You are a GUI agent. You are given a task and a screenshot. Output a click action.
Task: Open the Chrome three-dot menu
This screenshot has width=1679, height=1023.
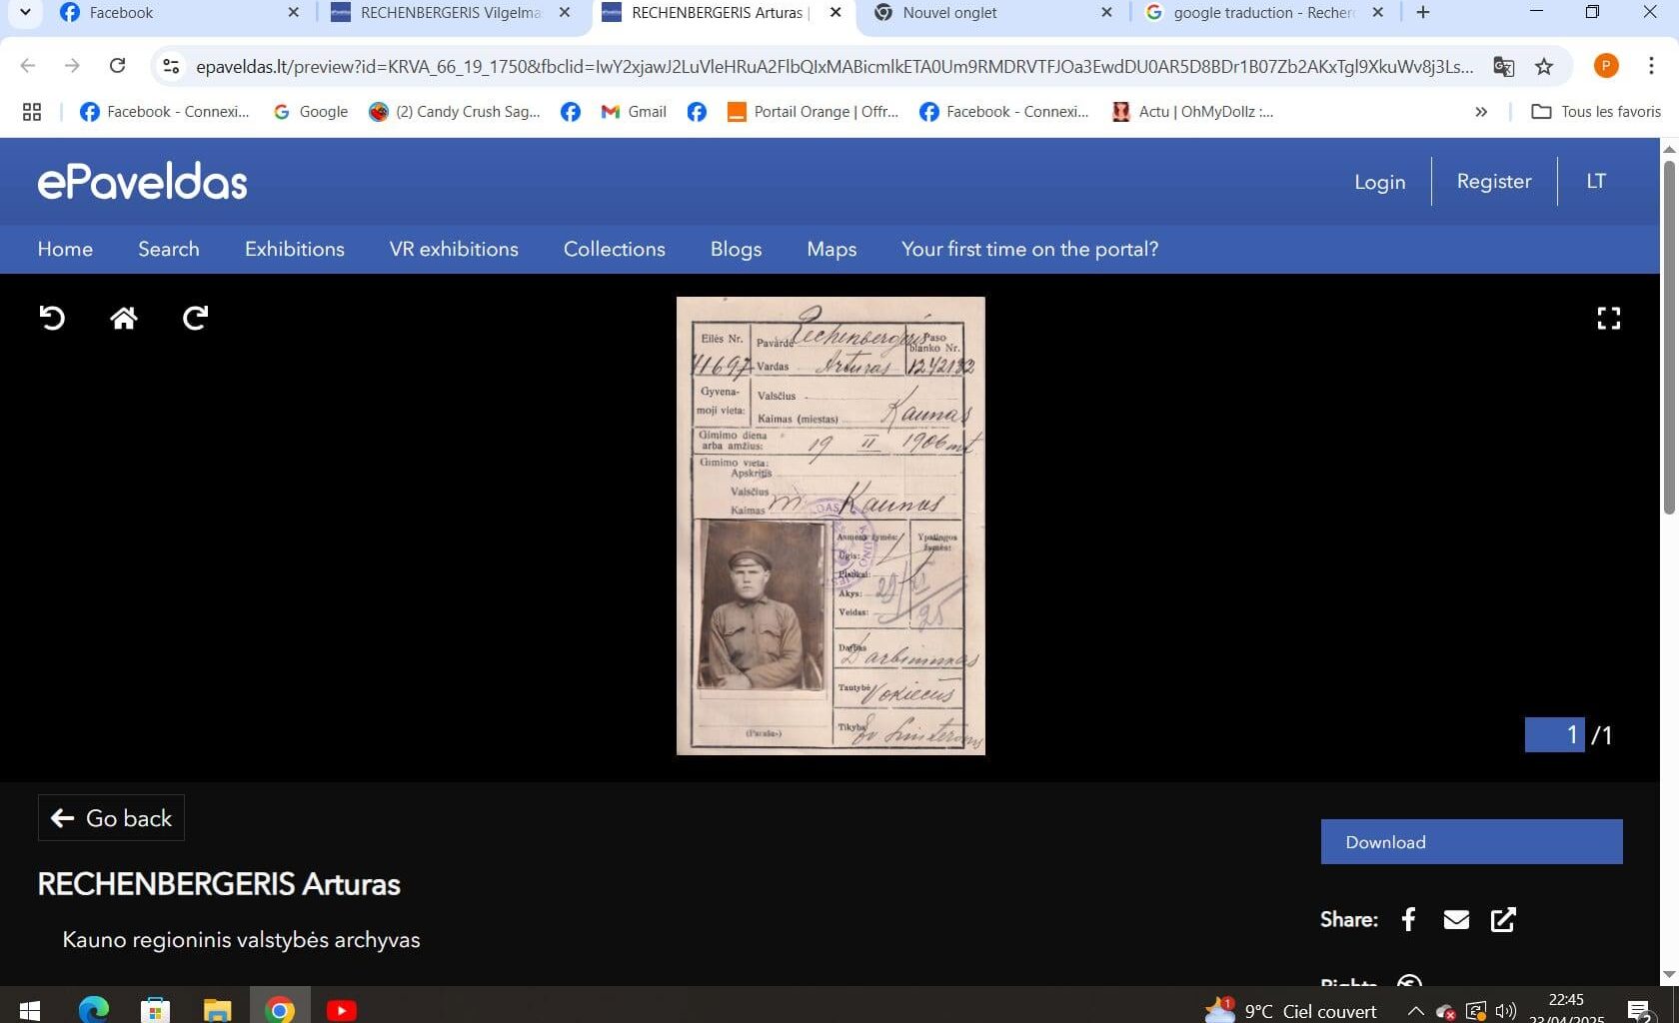point(1651,67)
